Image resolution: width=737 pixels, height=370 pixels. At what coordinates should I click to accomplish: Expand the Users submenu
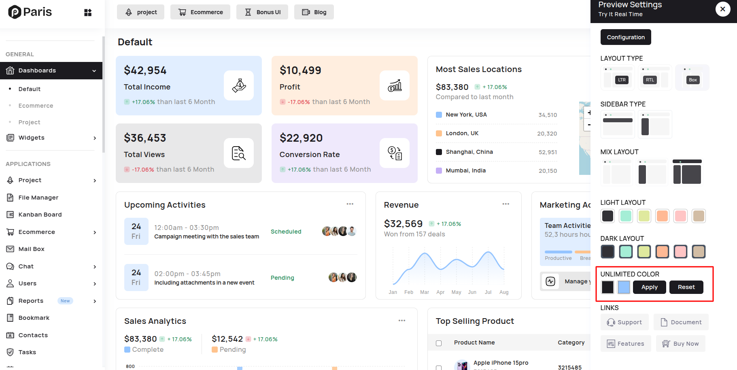95,284
